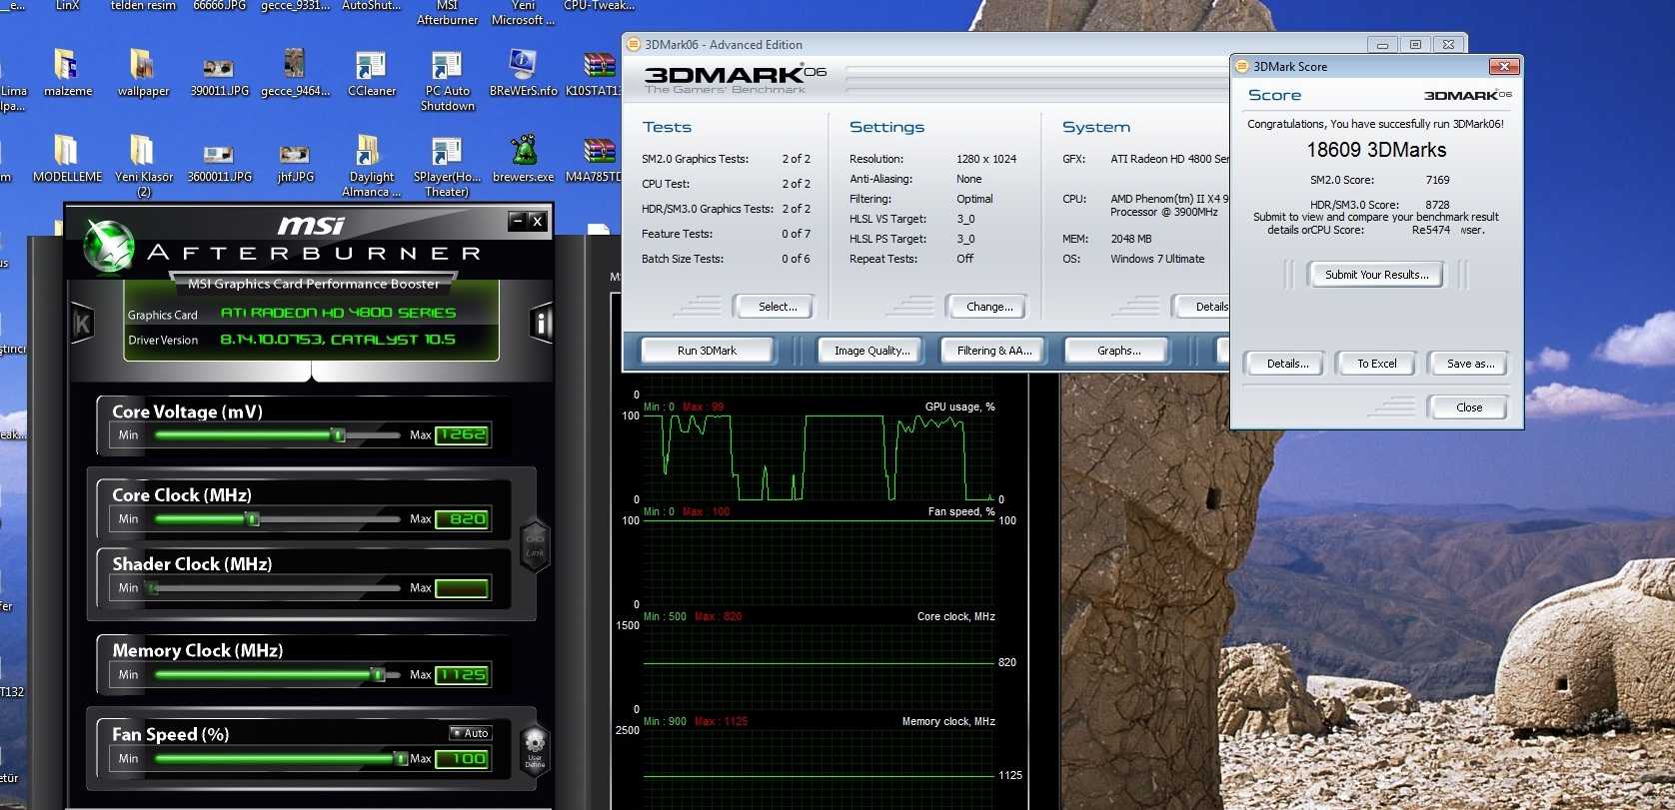
Task: Click the SM2.0 Score value 7169
Action: 1437,180
